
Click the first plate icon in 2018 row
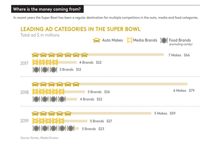(x=36, y=99)
